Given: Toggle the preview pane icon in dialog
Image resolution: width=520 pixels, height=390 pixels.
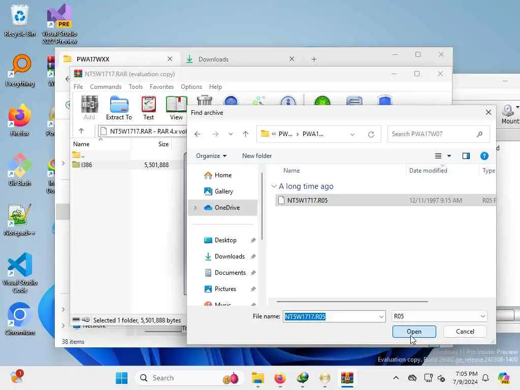Looking at the screenshot, I should [466, 156].
